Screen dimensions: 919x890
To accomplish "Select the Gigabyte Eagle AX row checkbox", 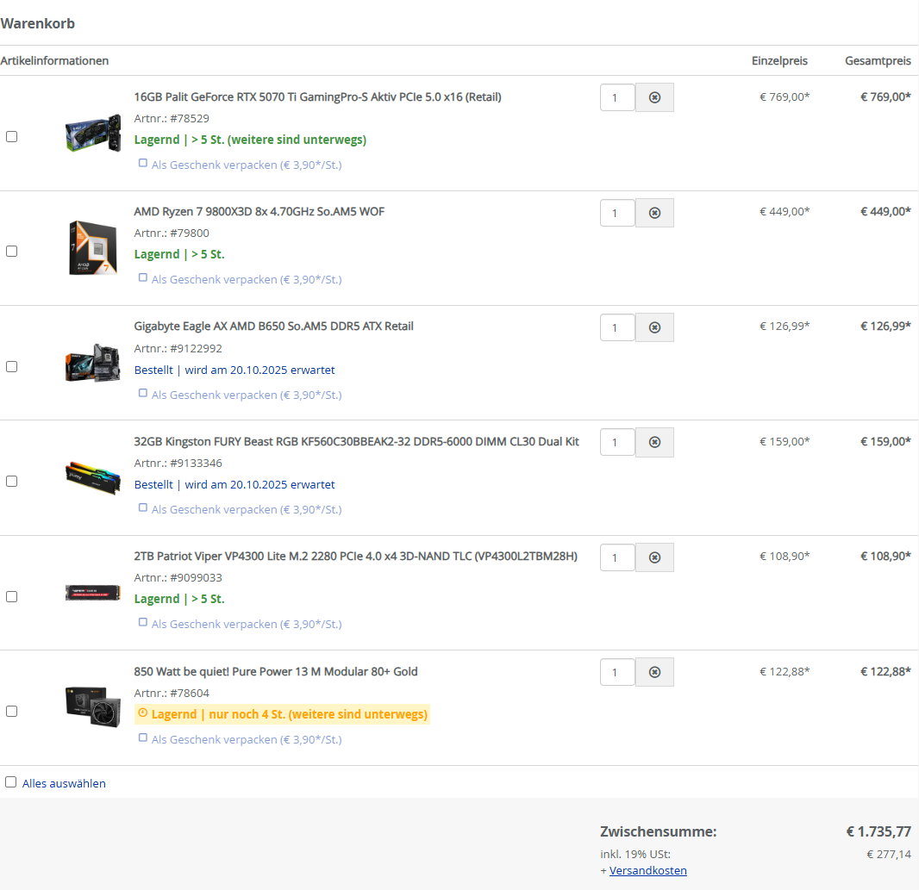I will pyautogui.click(x=12, y=367).
